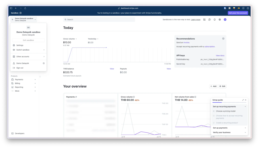This screenshot has height=148, width=259.
Task: Choose Sign out from the account menu
Action: (x=28, y=68)
